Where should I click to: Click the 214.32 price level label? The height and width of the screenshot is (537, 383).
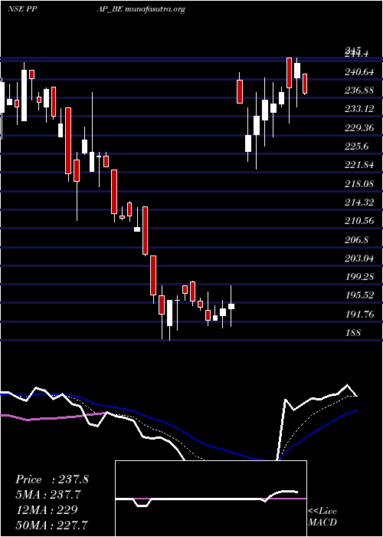coord(359,203)
